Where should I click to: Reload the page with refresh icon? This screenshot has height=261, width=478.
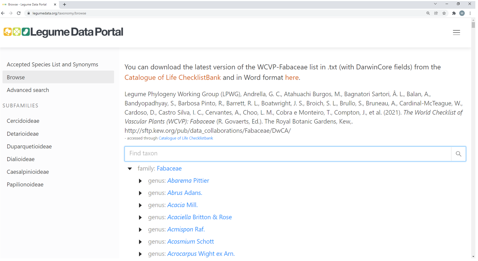[19, 13]
